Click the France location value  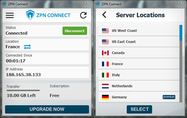13,47
